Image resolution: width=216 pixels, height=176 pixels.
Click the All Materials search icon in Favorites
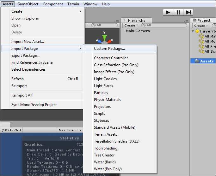[201, 36]
